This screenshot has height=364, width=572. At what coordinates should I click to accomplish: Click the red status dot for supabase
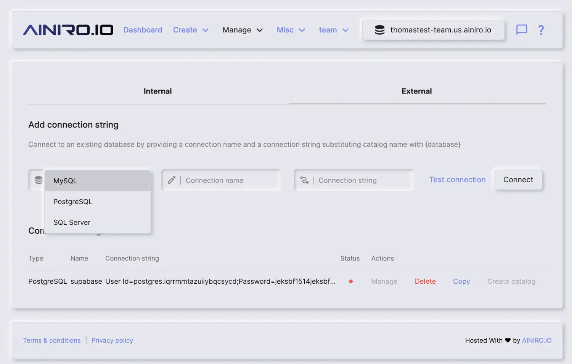pyautogui.click(x=351, y=281)
